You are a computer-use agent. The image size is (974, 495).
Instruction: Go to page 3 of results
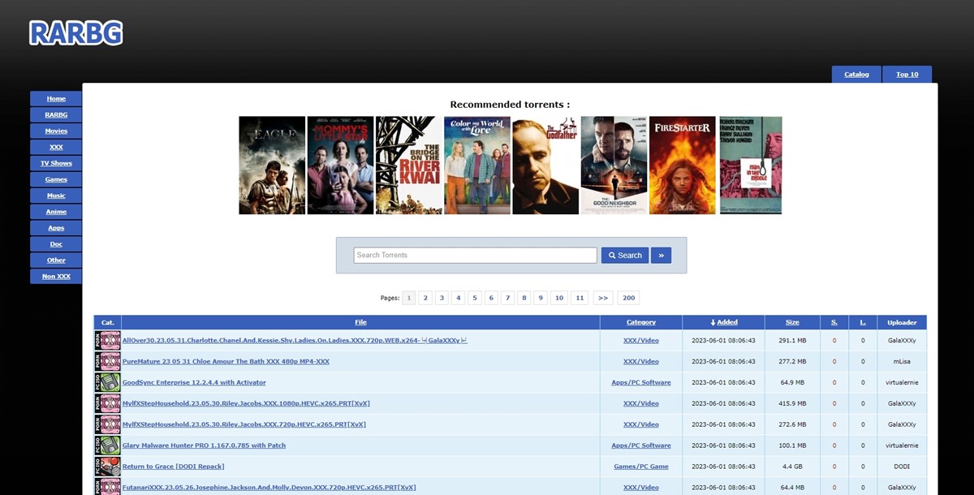coord(442,298)
